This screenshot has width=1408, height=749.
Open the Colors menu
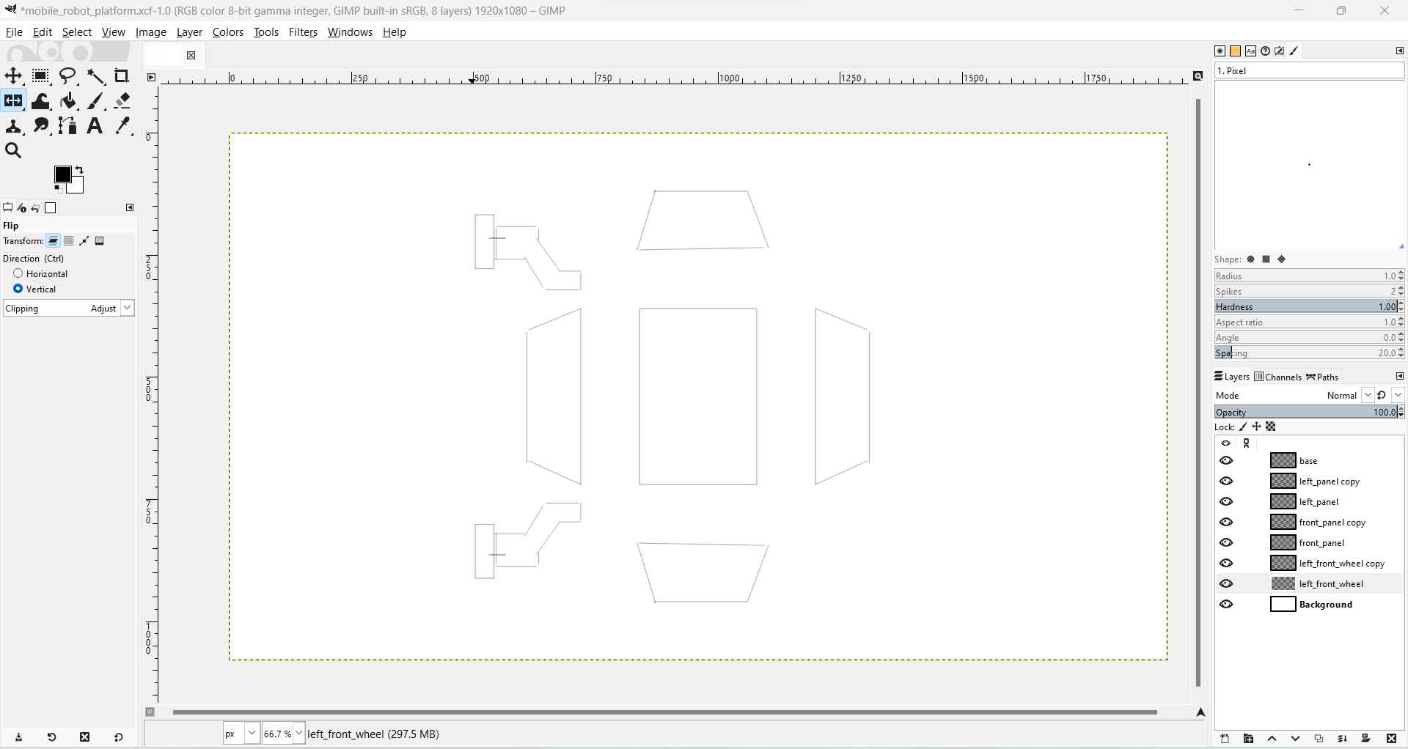pos(228,32)
